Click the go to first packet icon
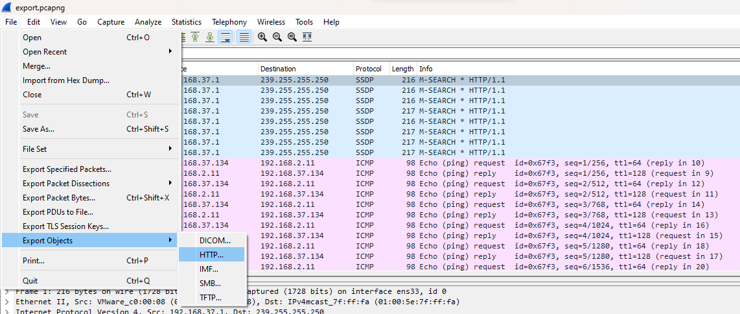The height and width of the screenshot is (314, 740). pyautogui.click(x=195, y=38)
